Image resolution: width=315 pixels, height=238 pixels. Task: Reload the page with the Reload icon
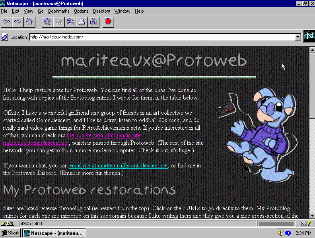[x=47, y=21]
